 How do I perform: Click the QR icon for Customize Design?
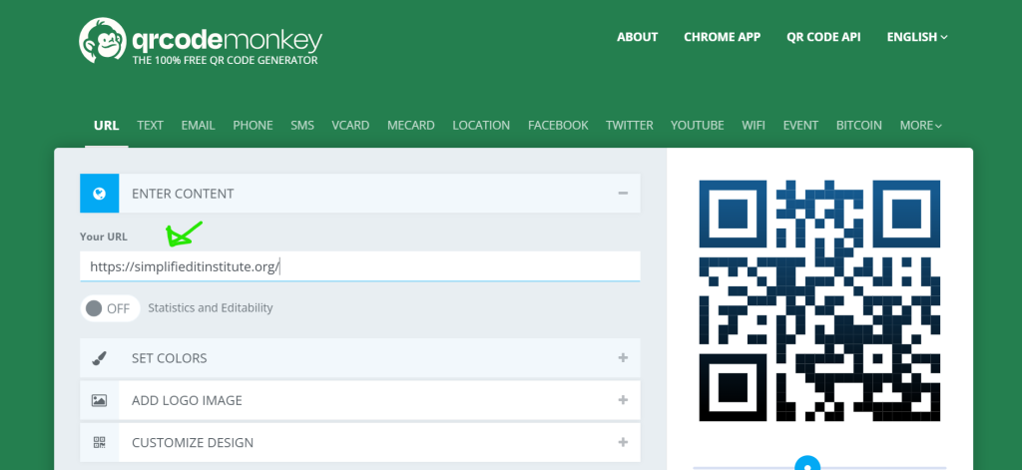pos(99,442)
